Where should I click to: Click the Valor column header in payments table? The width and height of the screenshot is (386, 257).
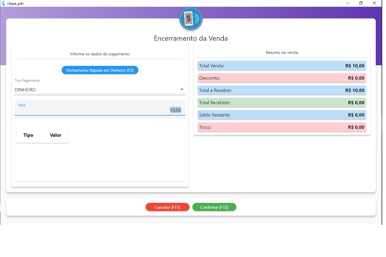point(56,135)
